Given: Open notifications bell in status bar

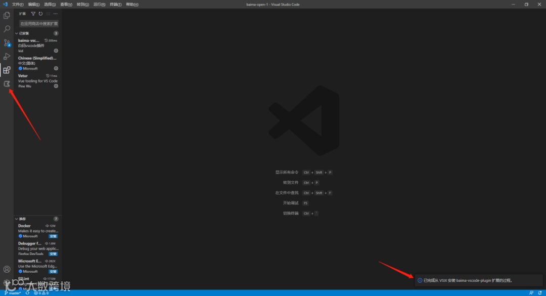Looking at the screenshot, I should tap(540, 293).
